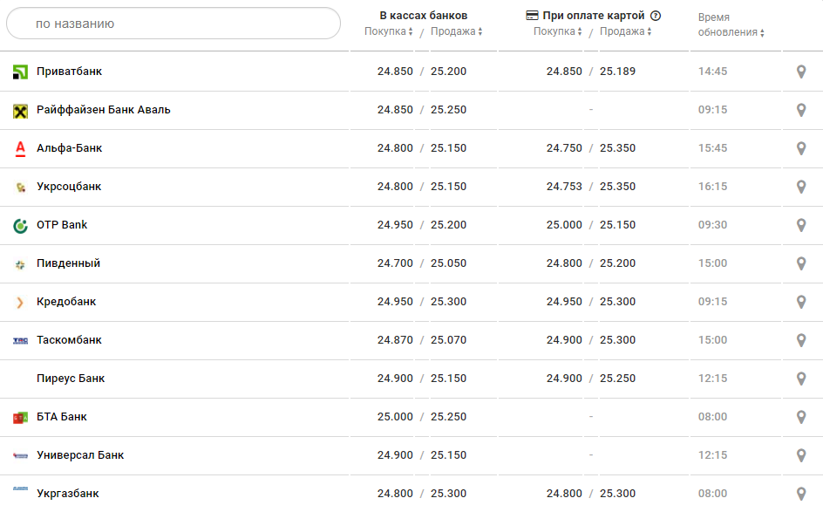Screen dimensions: 823x512
Task: Open the Таскомбанк bank link
Action: click(69, 340)
